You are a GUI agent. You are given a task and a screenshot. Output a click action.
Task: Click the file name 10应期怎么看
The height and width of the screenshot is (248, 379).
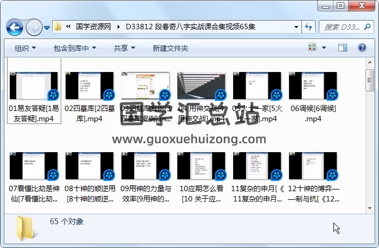coord(201,194)
